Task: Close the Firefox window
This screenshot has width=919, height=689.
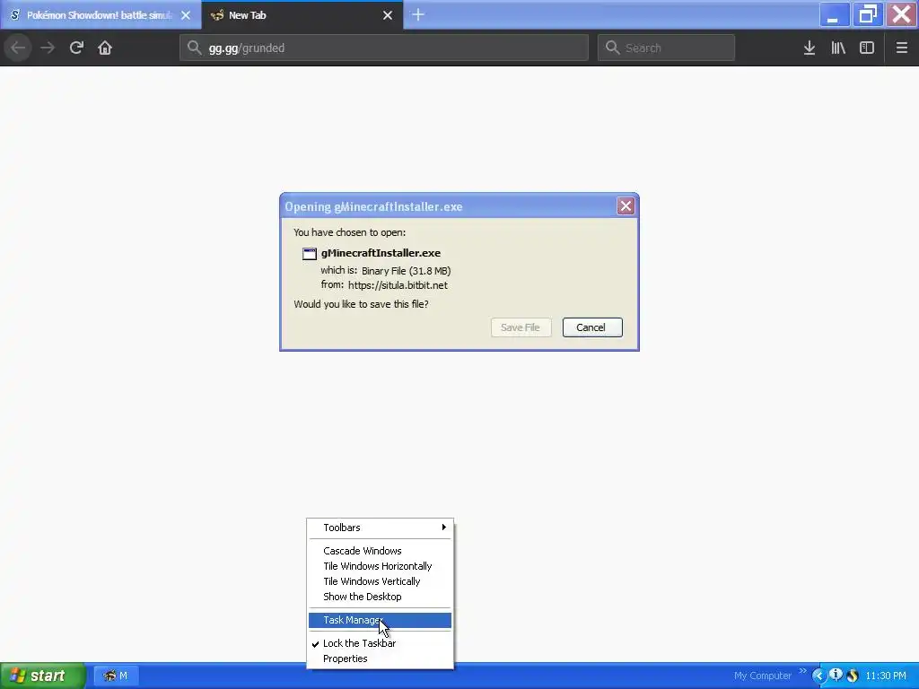Action: 901,14
